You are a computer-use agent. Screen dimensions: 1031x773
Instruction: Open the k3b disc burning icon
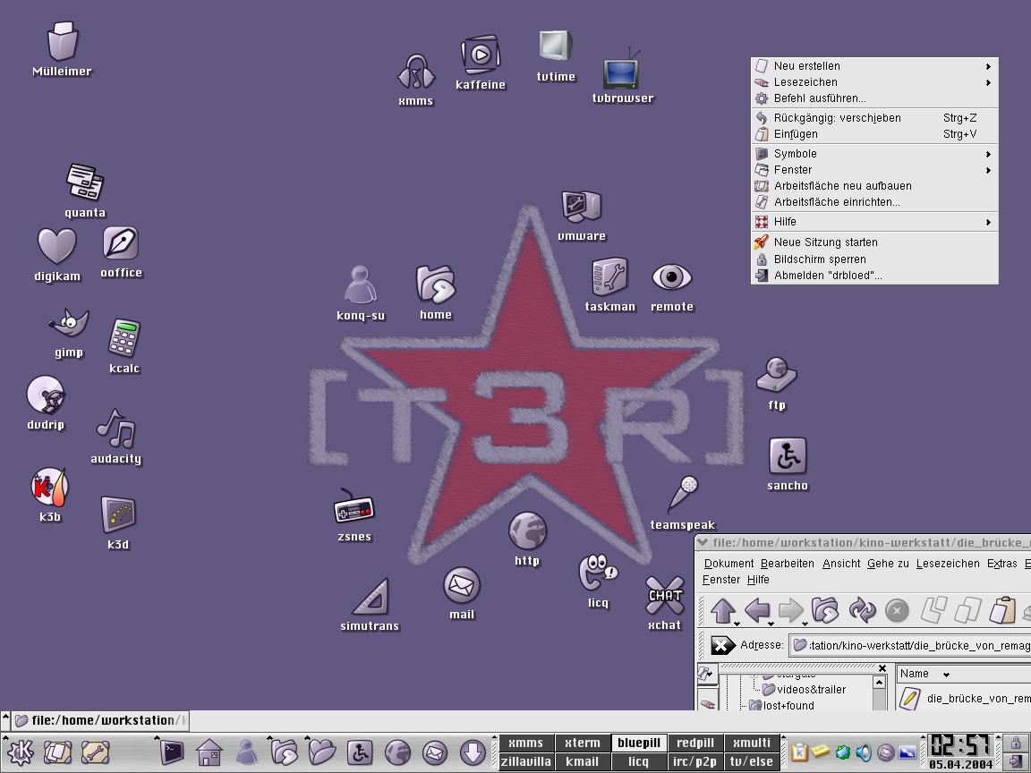point(50,488)
